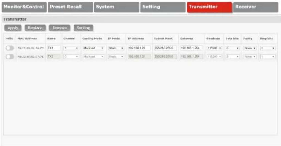The image size is (281, 146).
Task: Click the Remove button
Action: click(60, 28)
